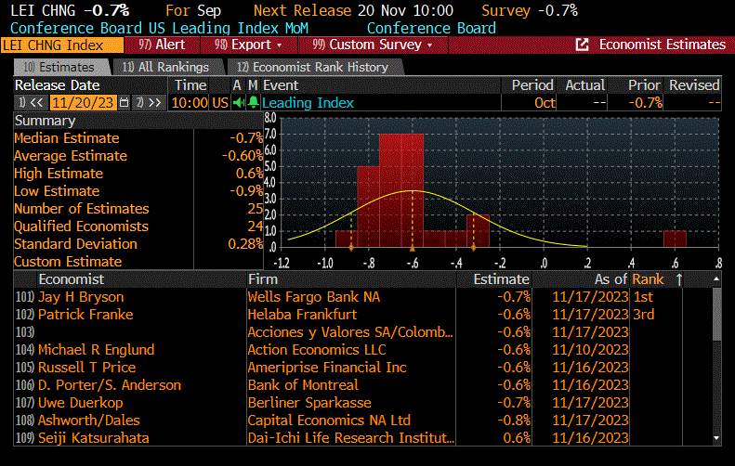Click the tallest histogram bar at -.6
This screenshot has height=466, width=735.
coord(413,190)
